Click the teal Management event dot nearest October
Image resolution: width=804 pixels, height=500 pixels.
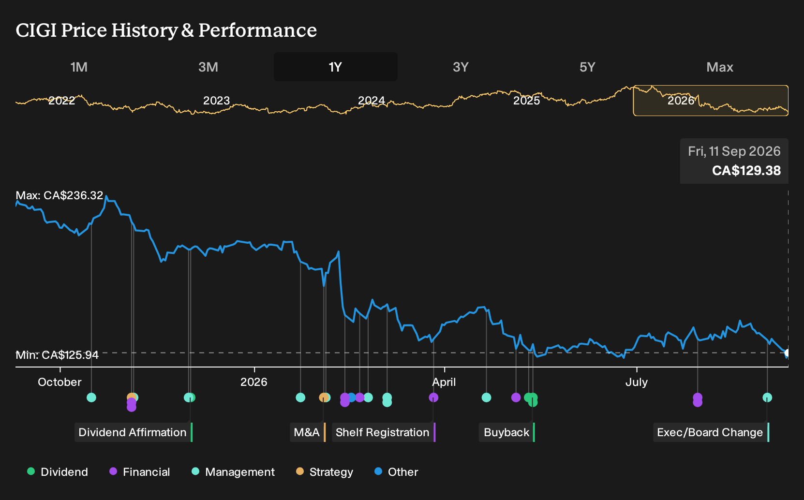coord(91,397)
